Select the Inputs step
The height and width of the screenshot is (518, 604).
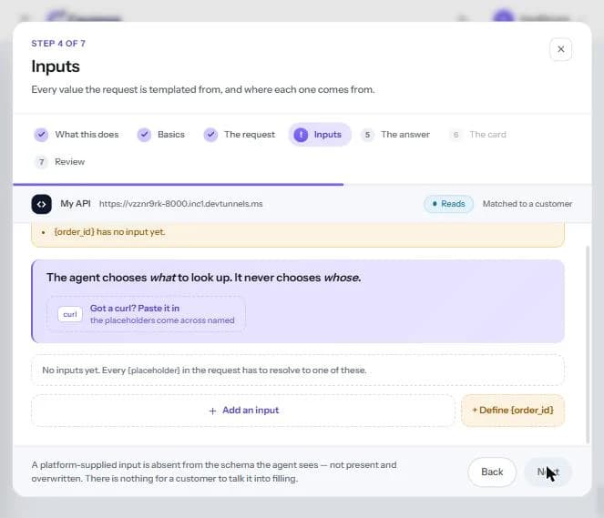[x=320, y=135]
